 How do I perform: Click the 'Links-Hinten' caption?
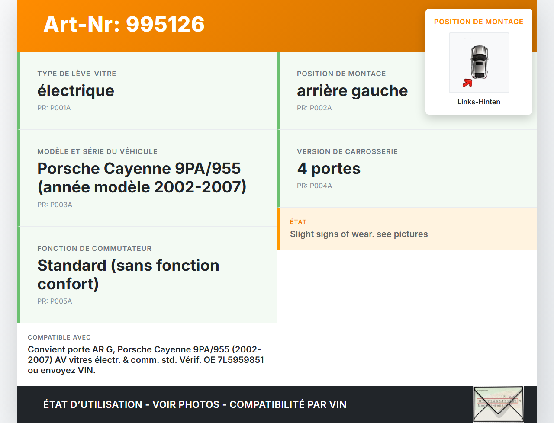pyautogui.click(x=479, y=102)
